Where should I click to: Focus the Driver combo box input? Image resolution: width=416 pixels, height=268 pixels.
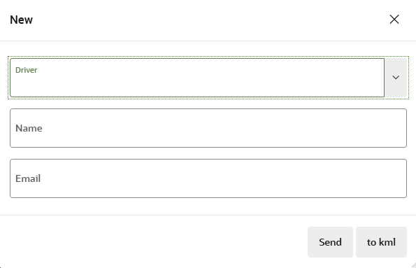197,78
